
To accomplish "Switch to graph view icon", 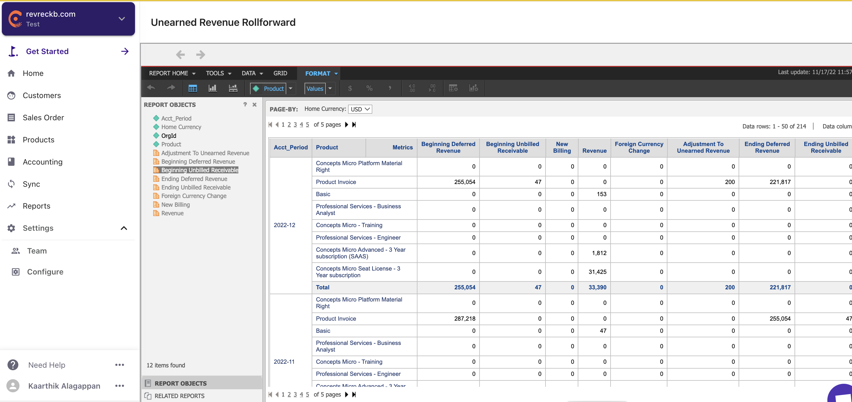I will click(212, 88).
